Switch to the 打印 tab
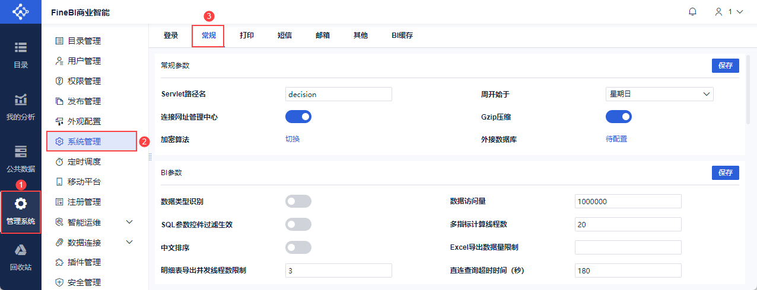The width and height of the screenshot is (757, 290). pyautogui.click(x=247, y=36)
